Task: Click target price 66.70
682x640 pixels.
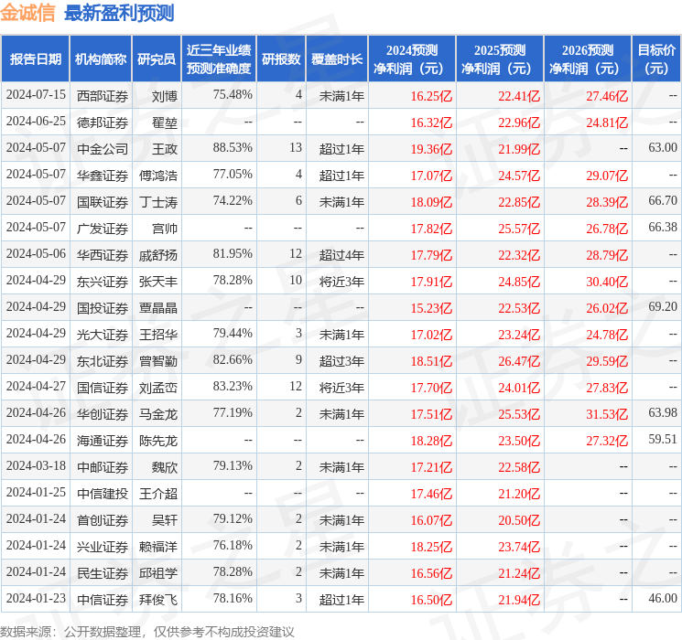Action: coord(663,201)
